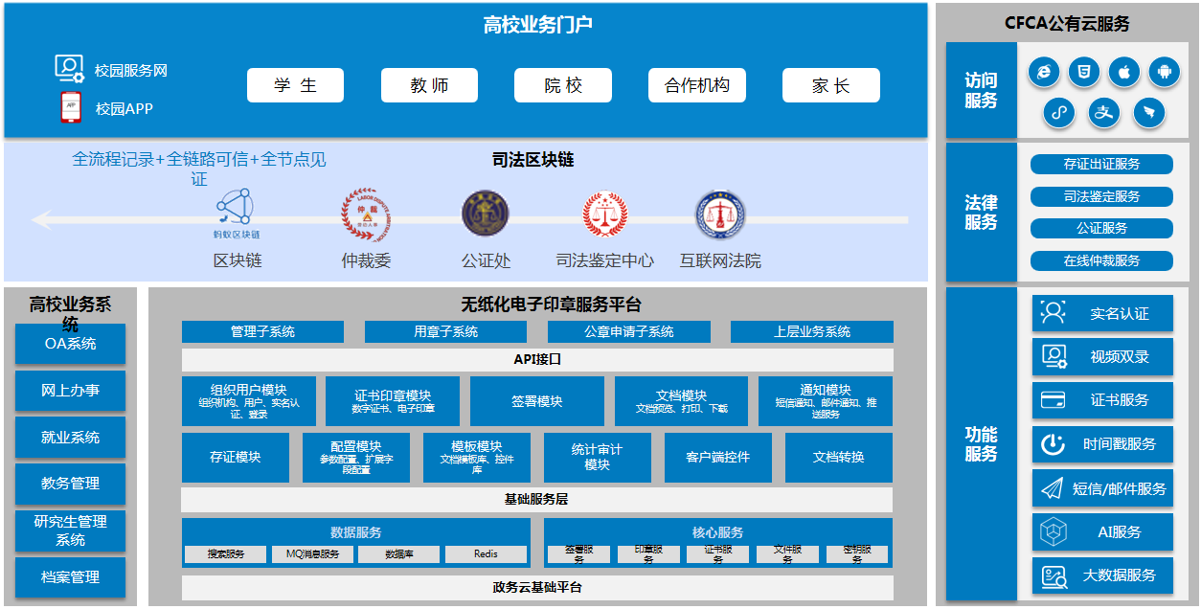This screenshot has height=609, width=1201.
Task: Open the 学生 portal button
Action: tap(295, 85)
